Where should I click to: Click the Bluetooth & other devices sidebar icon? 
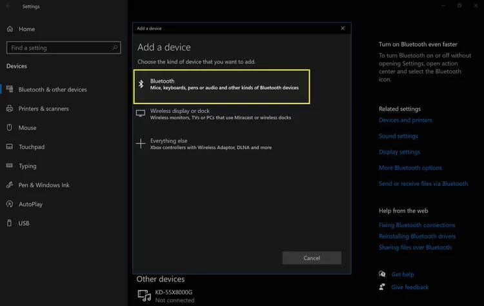10,89
